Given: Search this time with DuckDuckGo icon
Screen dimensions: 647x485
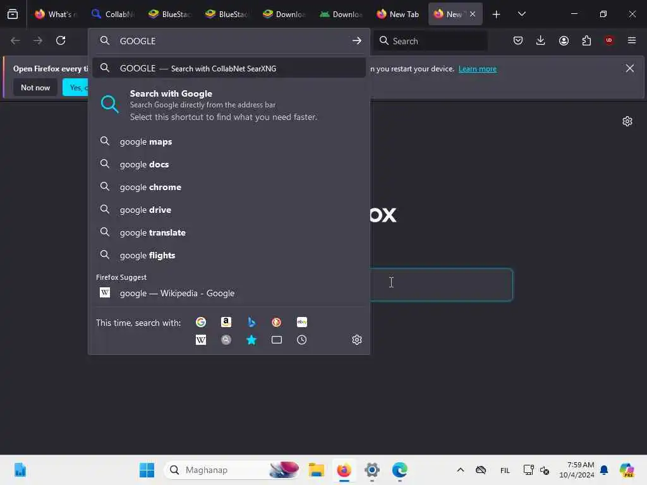Looking at the screenshot, I should [x=277, y=322].
